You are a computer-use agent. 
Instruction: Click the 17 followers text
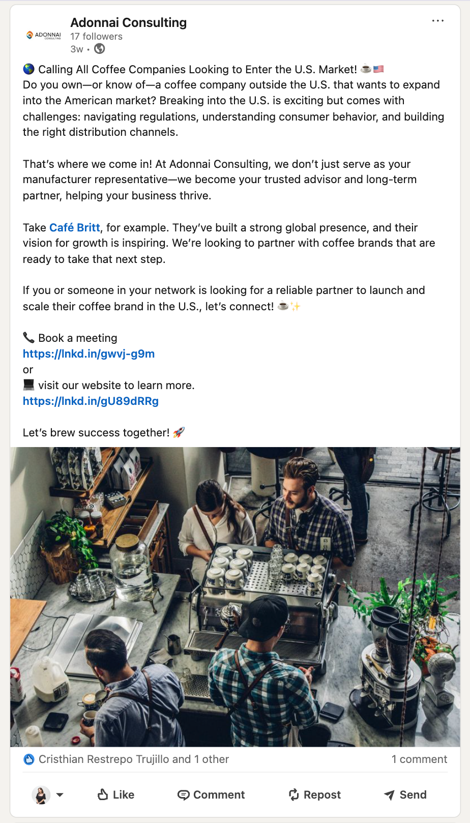coord(96,37)
